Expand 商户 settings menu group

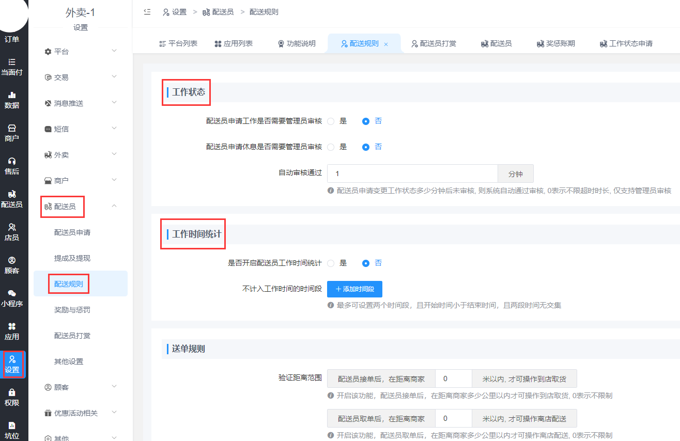pyautogui.click(x=81, y=180)
